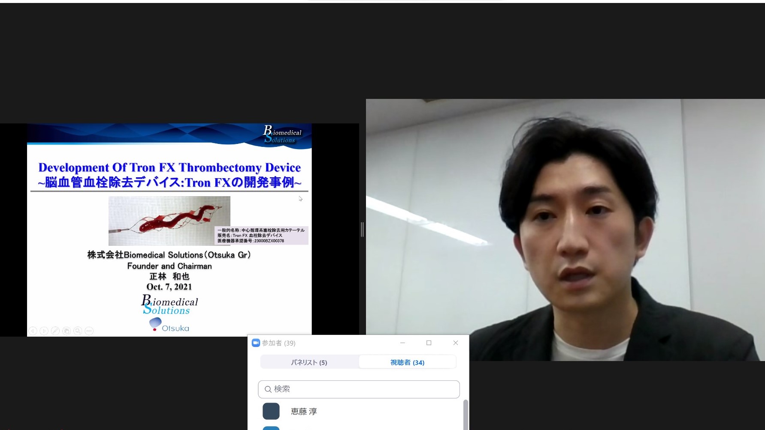Click the 検索 search field
Screen dimensions: 765x430
(359, 389)
